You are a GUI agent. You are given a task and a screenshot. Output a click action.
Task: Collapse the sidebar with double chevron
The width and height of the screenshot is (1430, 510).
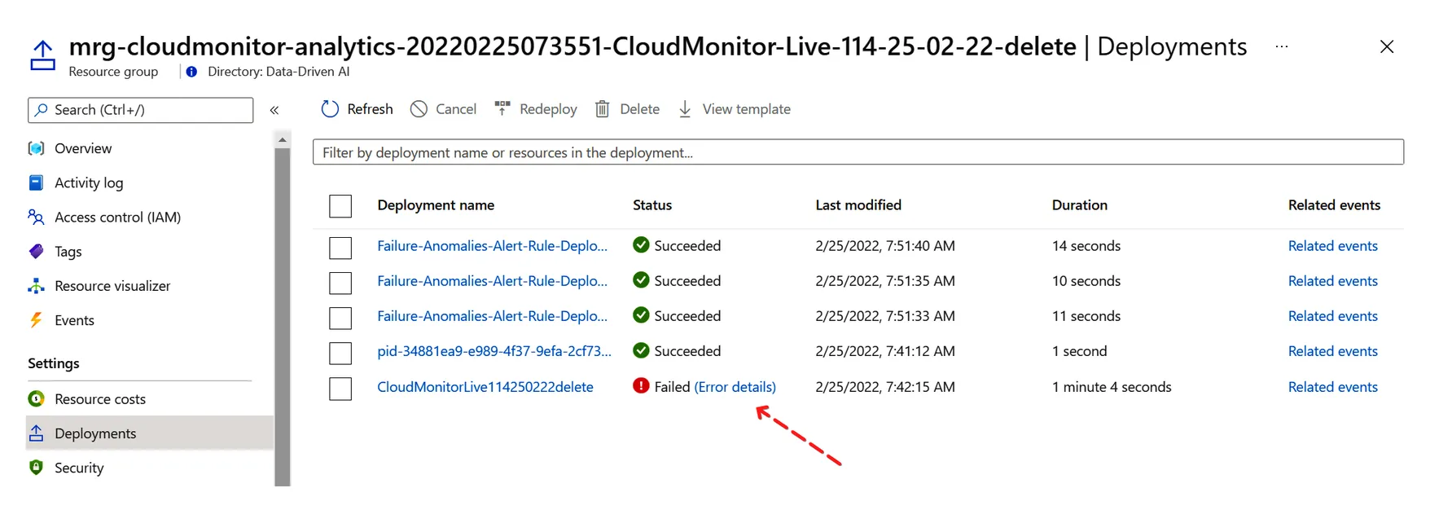[x=274, y=110]
